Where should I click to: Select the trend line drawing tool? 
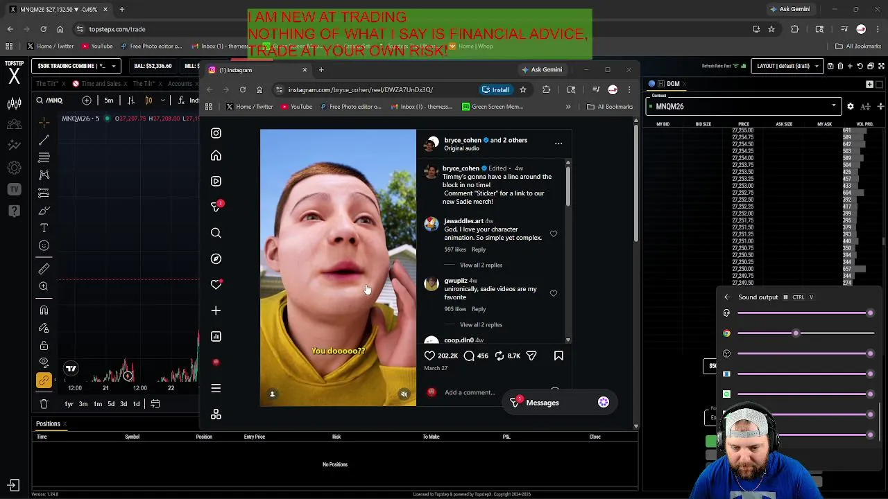[44, 140]
